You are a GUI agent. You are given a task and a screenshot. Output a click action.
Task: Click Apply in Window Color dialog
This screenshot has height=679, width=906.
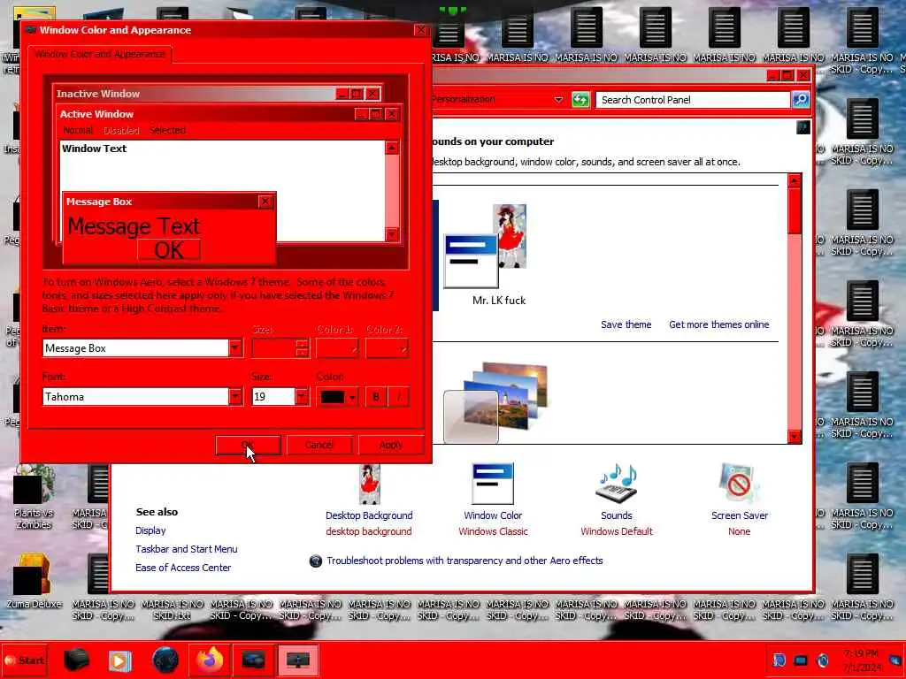[391, 446]
